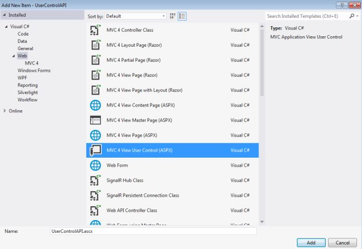Select 'MVC 4 View Master Page (ASPX)' name
This screenshot has height=249, width=362.
139,120
